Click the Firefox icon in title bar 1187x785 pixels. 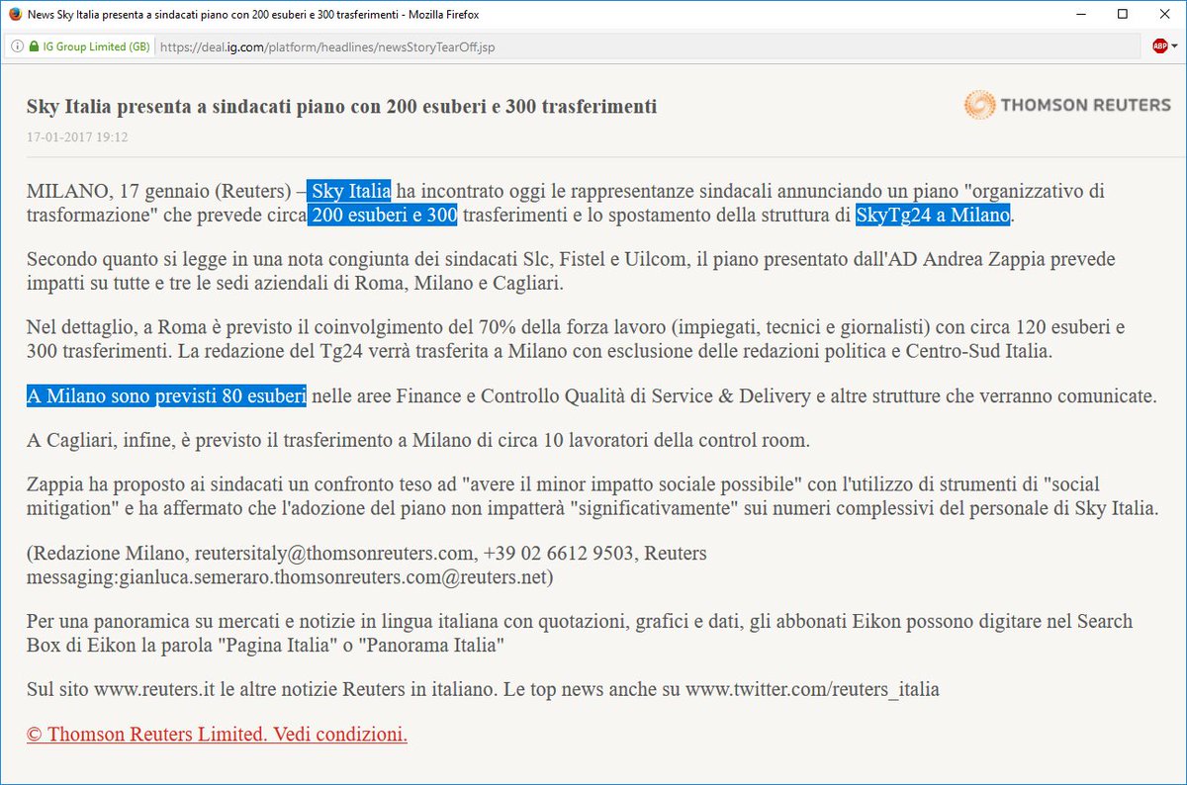[x=13, y=14]
